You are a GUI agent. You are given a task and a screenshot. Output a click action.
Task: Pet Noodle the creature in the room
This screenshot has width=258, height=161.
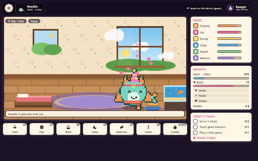[136, 89]
